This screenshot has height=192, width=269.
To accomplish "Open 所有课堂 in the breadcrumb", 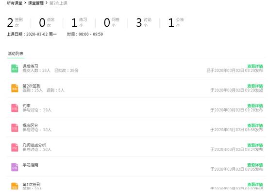I will tap(15, 3).
